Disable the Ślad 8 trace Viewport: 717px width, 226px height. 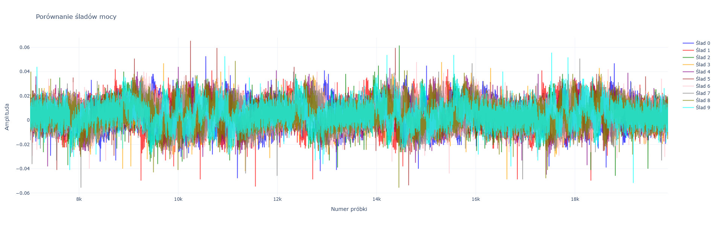[x=702, y=101]
